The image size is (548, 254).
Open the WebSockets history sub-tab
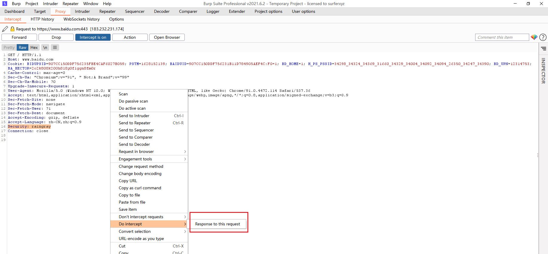(x=81, y=19)
